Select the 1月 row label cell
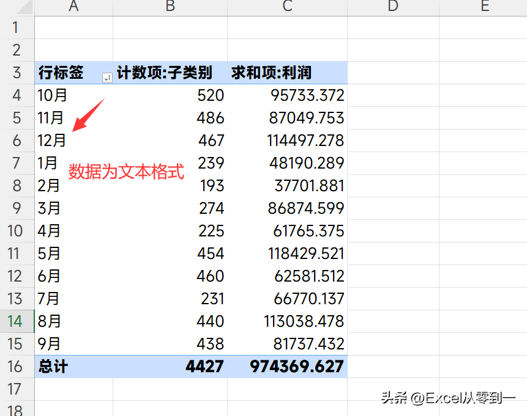This screenshot has height=416, width=527. pyautogui.click(x=73, y=163)
